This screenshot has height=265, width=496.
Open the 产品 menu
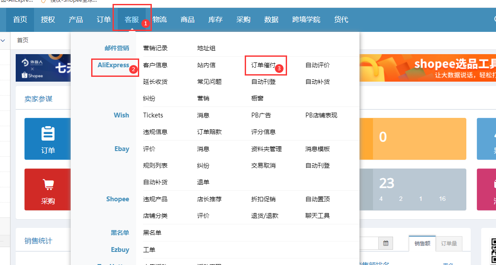click(x=75, y=20)
